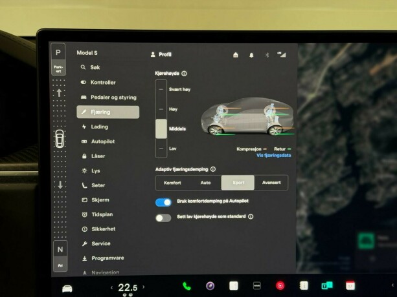Image resolution: width=397 pixels, height=297 pixels.
Task: Show Adaptiv fjæringsdemping info icon
Action: pos(213,169)
